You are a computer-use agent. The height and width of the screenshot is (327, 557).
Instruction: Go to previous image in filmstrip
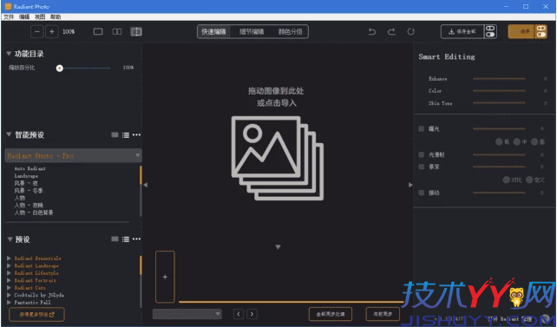pos(239,314)
